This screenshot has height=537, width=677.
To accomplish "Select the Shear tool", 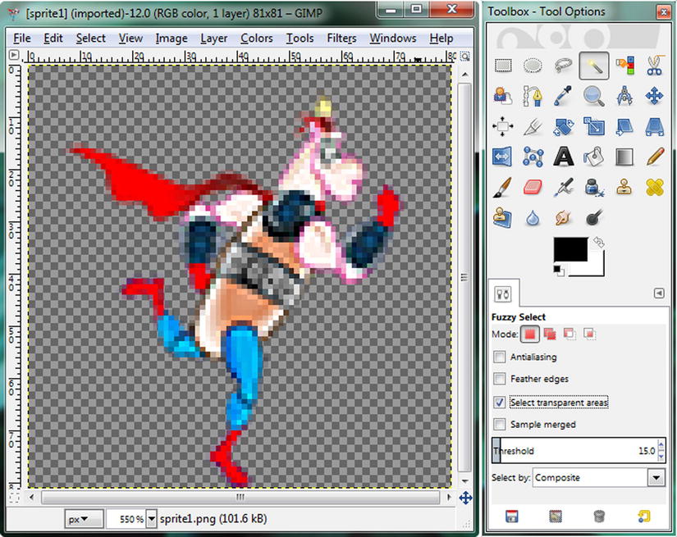I will 624,126.
